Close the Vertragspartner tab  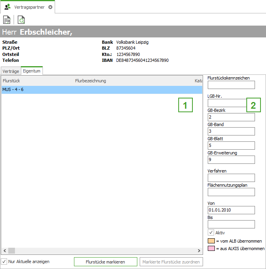[x=50, y=7]
